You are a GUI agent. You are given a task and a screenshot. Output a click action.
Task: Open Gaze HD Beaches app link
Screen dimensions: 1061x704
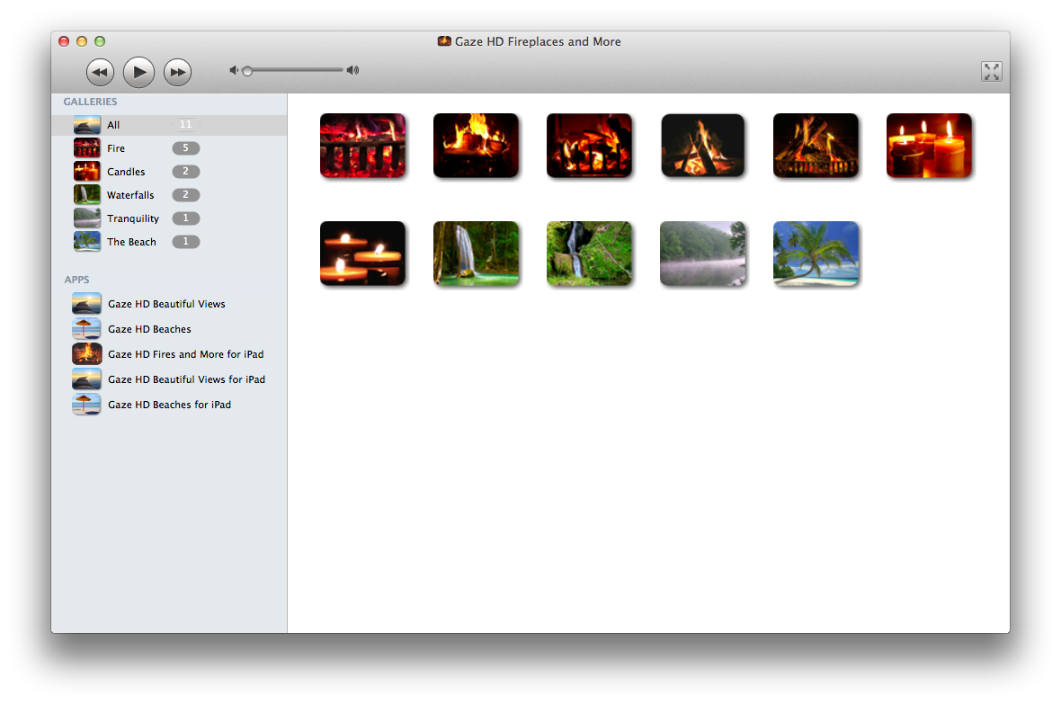click(149, 329)
